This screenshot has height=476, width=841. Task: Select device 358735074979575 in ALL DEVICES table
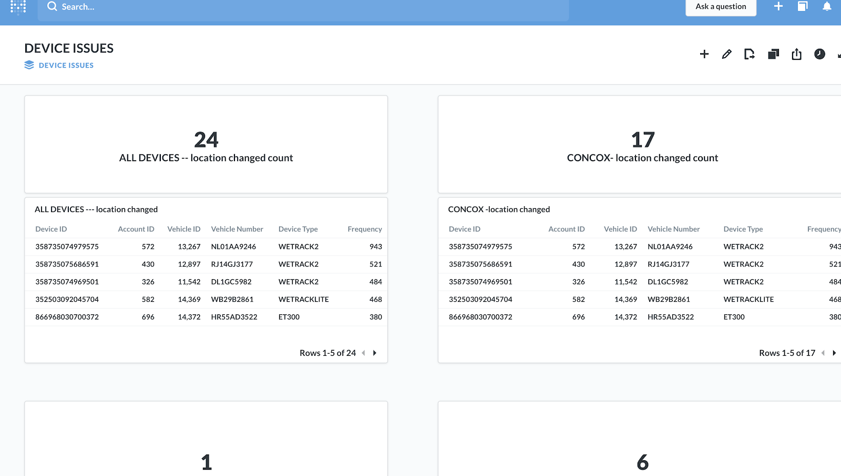67,247
